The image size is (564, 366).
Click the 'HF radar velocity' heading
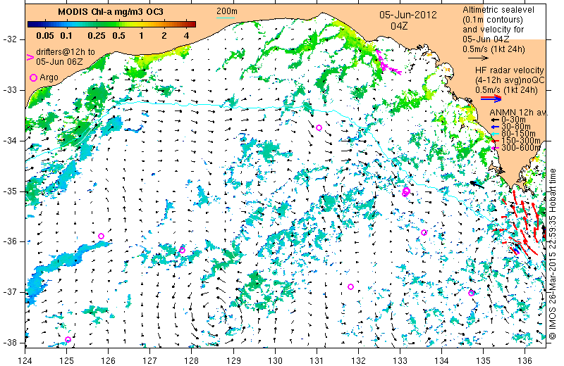509,70
